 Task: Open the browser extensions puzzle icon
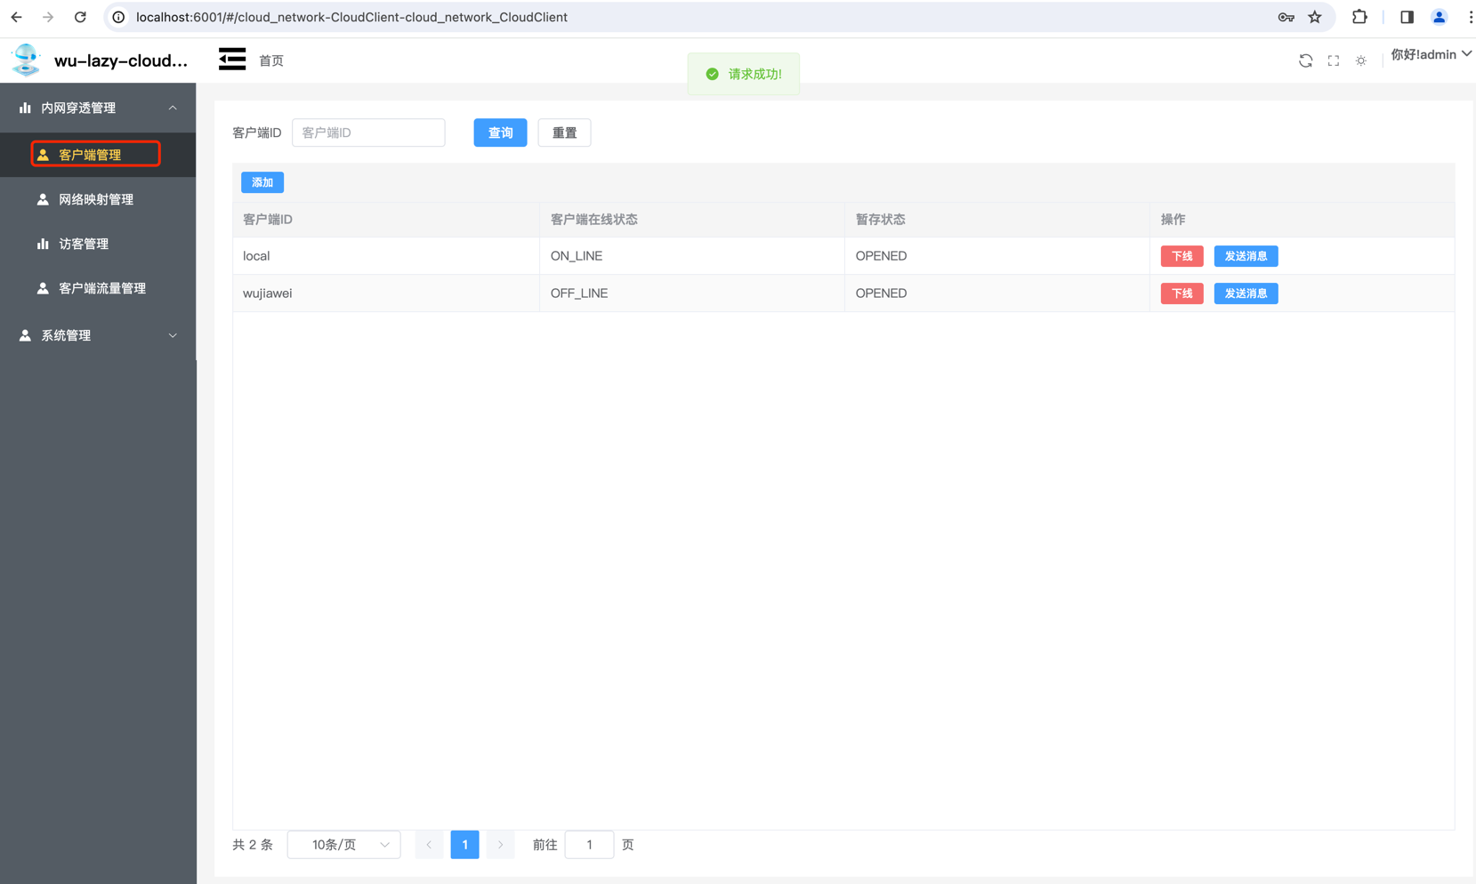click(1359, 17)
